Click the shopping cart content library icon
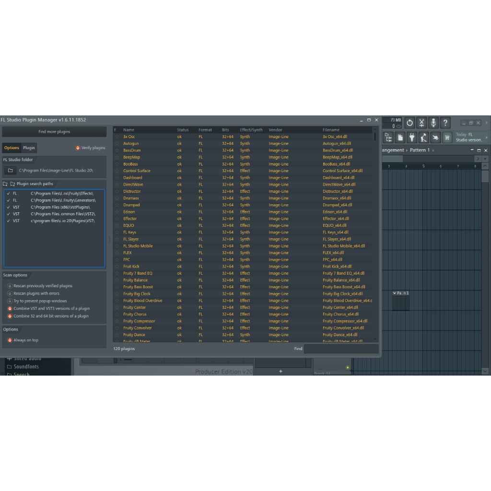Viewport: 491px width, 491px height. click(447, 138)
